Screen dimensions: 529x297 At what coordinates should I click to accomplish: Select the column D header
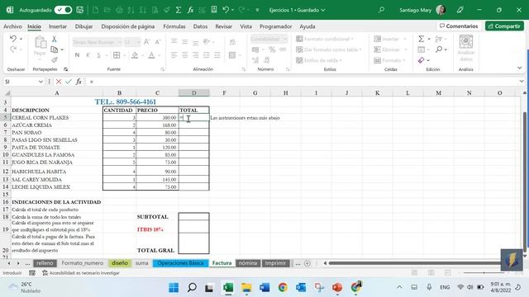coord(194,92)
